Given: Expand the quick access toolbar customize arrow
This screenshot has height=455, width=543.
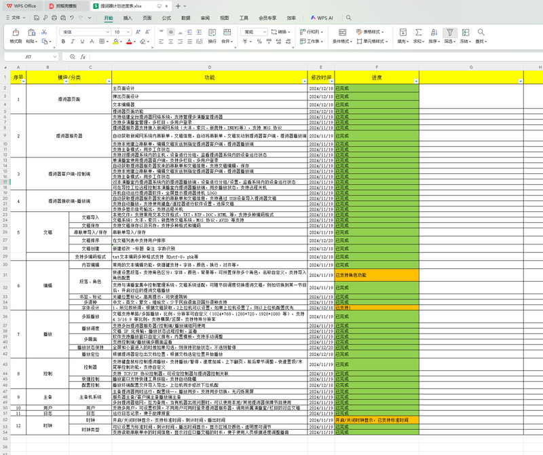Looking at the screenshot, I should point(90,18).
